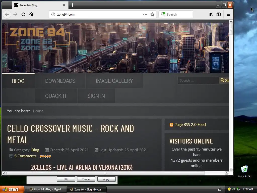Open the Page RSS 2.0 Feed link
This screenshot has height=193, width=257.
190,125
